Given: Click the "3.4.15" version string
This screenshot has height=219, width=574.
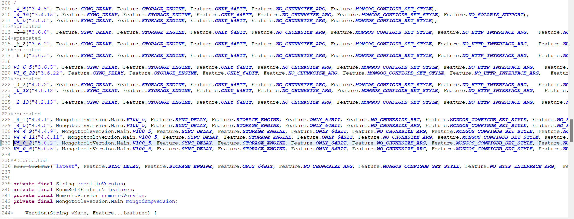Looking at the screenshot, I should (x=44, y=15).
